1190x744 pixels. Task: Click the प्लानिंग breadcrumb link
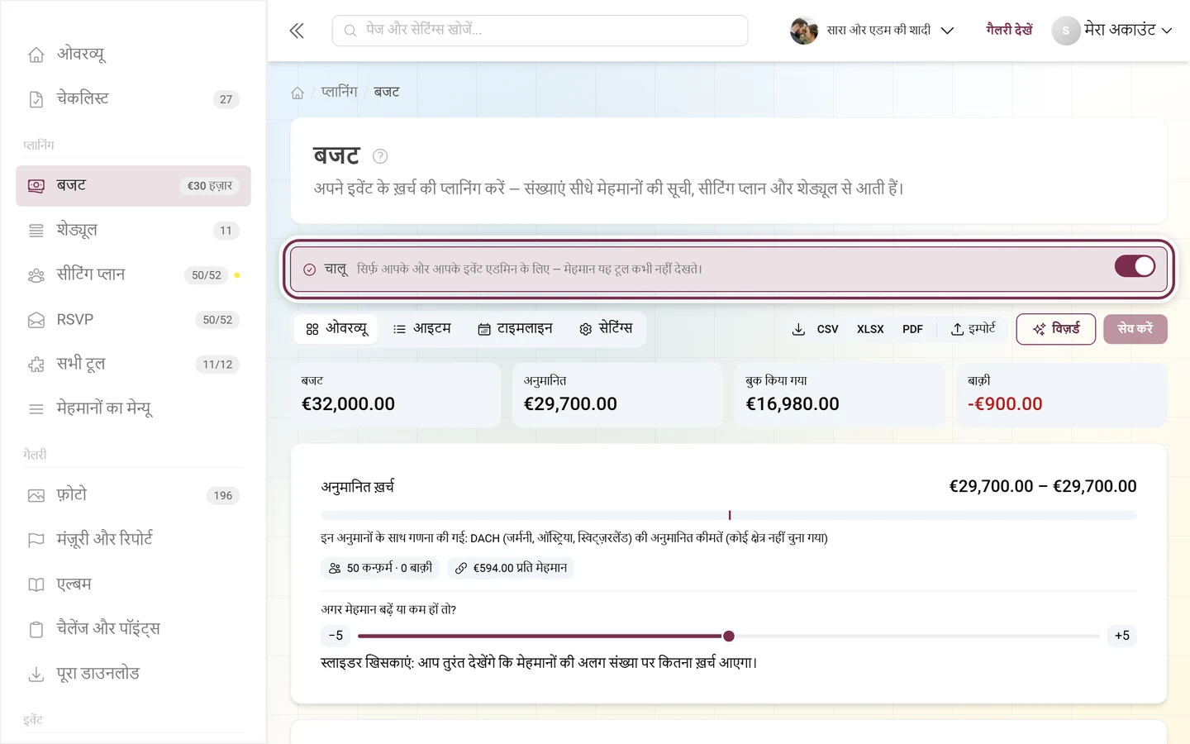[340, 92]
